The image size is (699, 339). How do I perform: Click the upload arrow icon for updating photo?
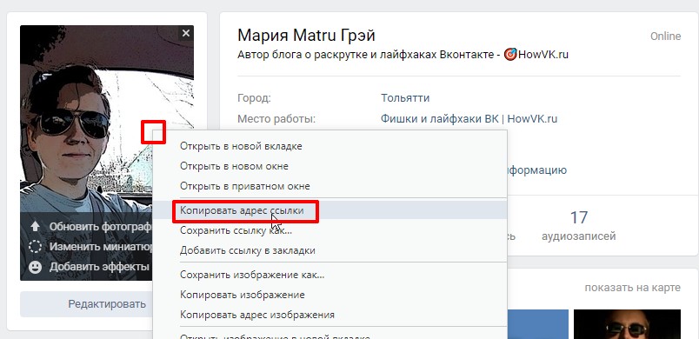pyautogui.click(x=35, y=226)
